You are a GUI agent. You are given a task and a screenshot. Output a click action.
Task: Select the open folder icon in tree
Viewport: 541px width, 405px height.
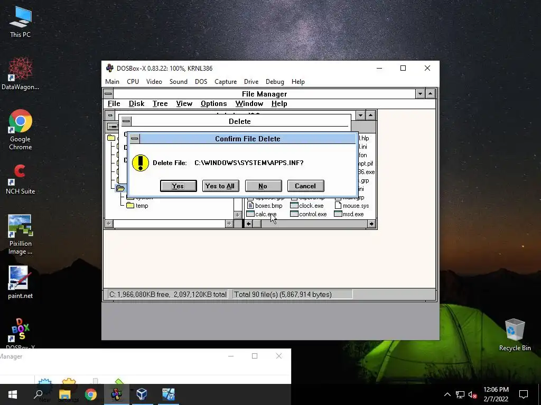[120, 188]
